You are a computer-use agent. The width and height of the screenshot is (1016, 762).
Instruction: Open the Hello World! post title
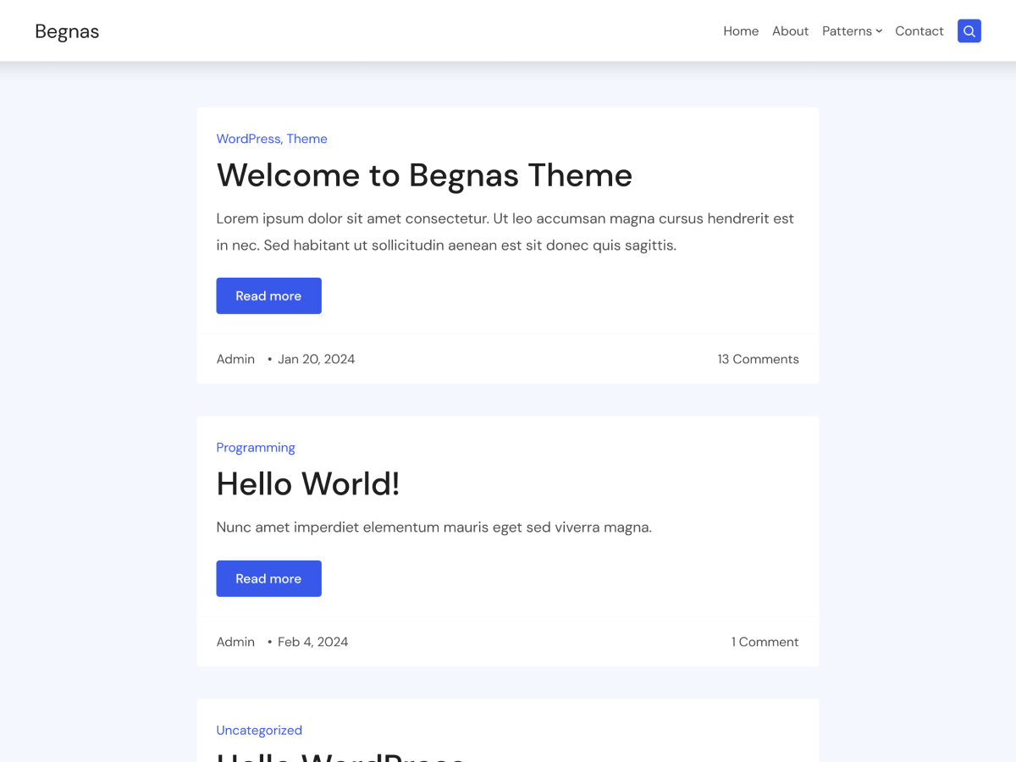tap(308, 483)
